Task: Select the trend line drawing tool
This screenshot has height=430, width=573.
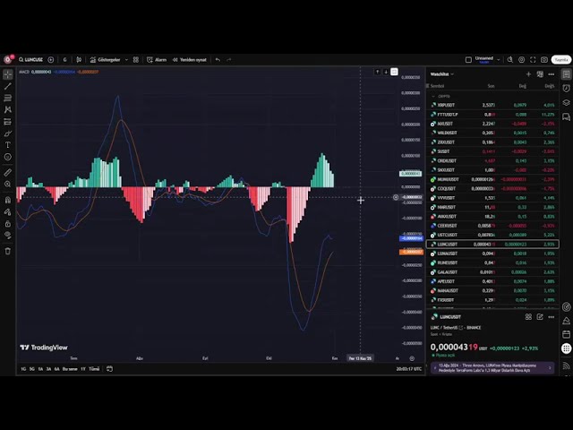Action: point(8,86)
